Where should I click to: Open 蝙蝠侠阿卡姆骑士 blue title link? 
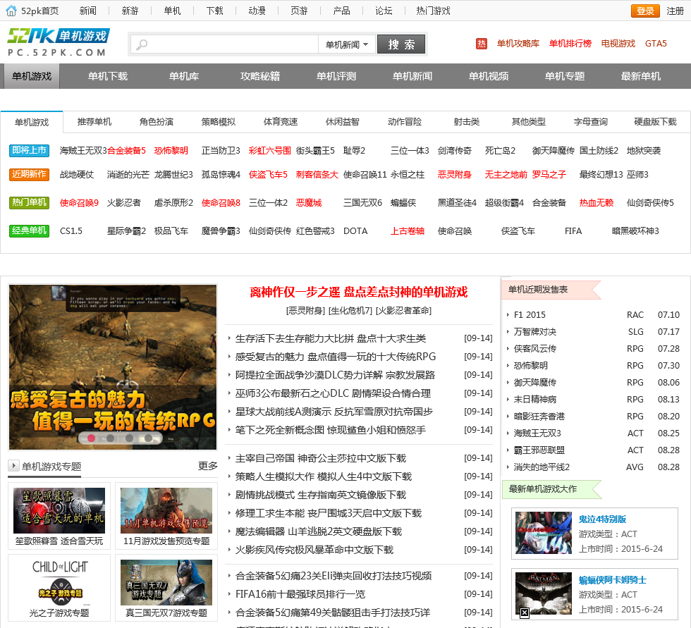[613, 580]
